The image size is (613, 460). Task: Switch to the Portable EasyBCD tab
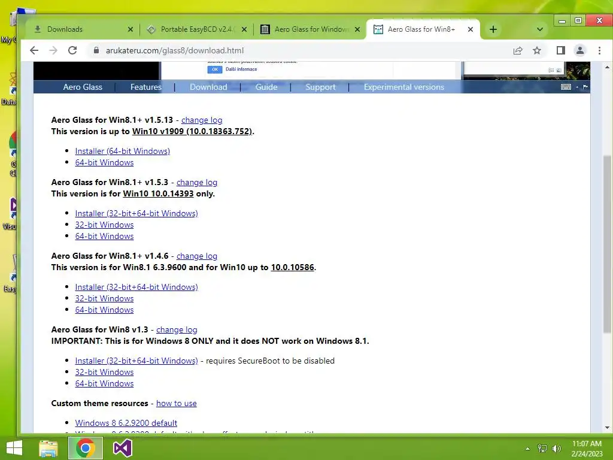196,29
